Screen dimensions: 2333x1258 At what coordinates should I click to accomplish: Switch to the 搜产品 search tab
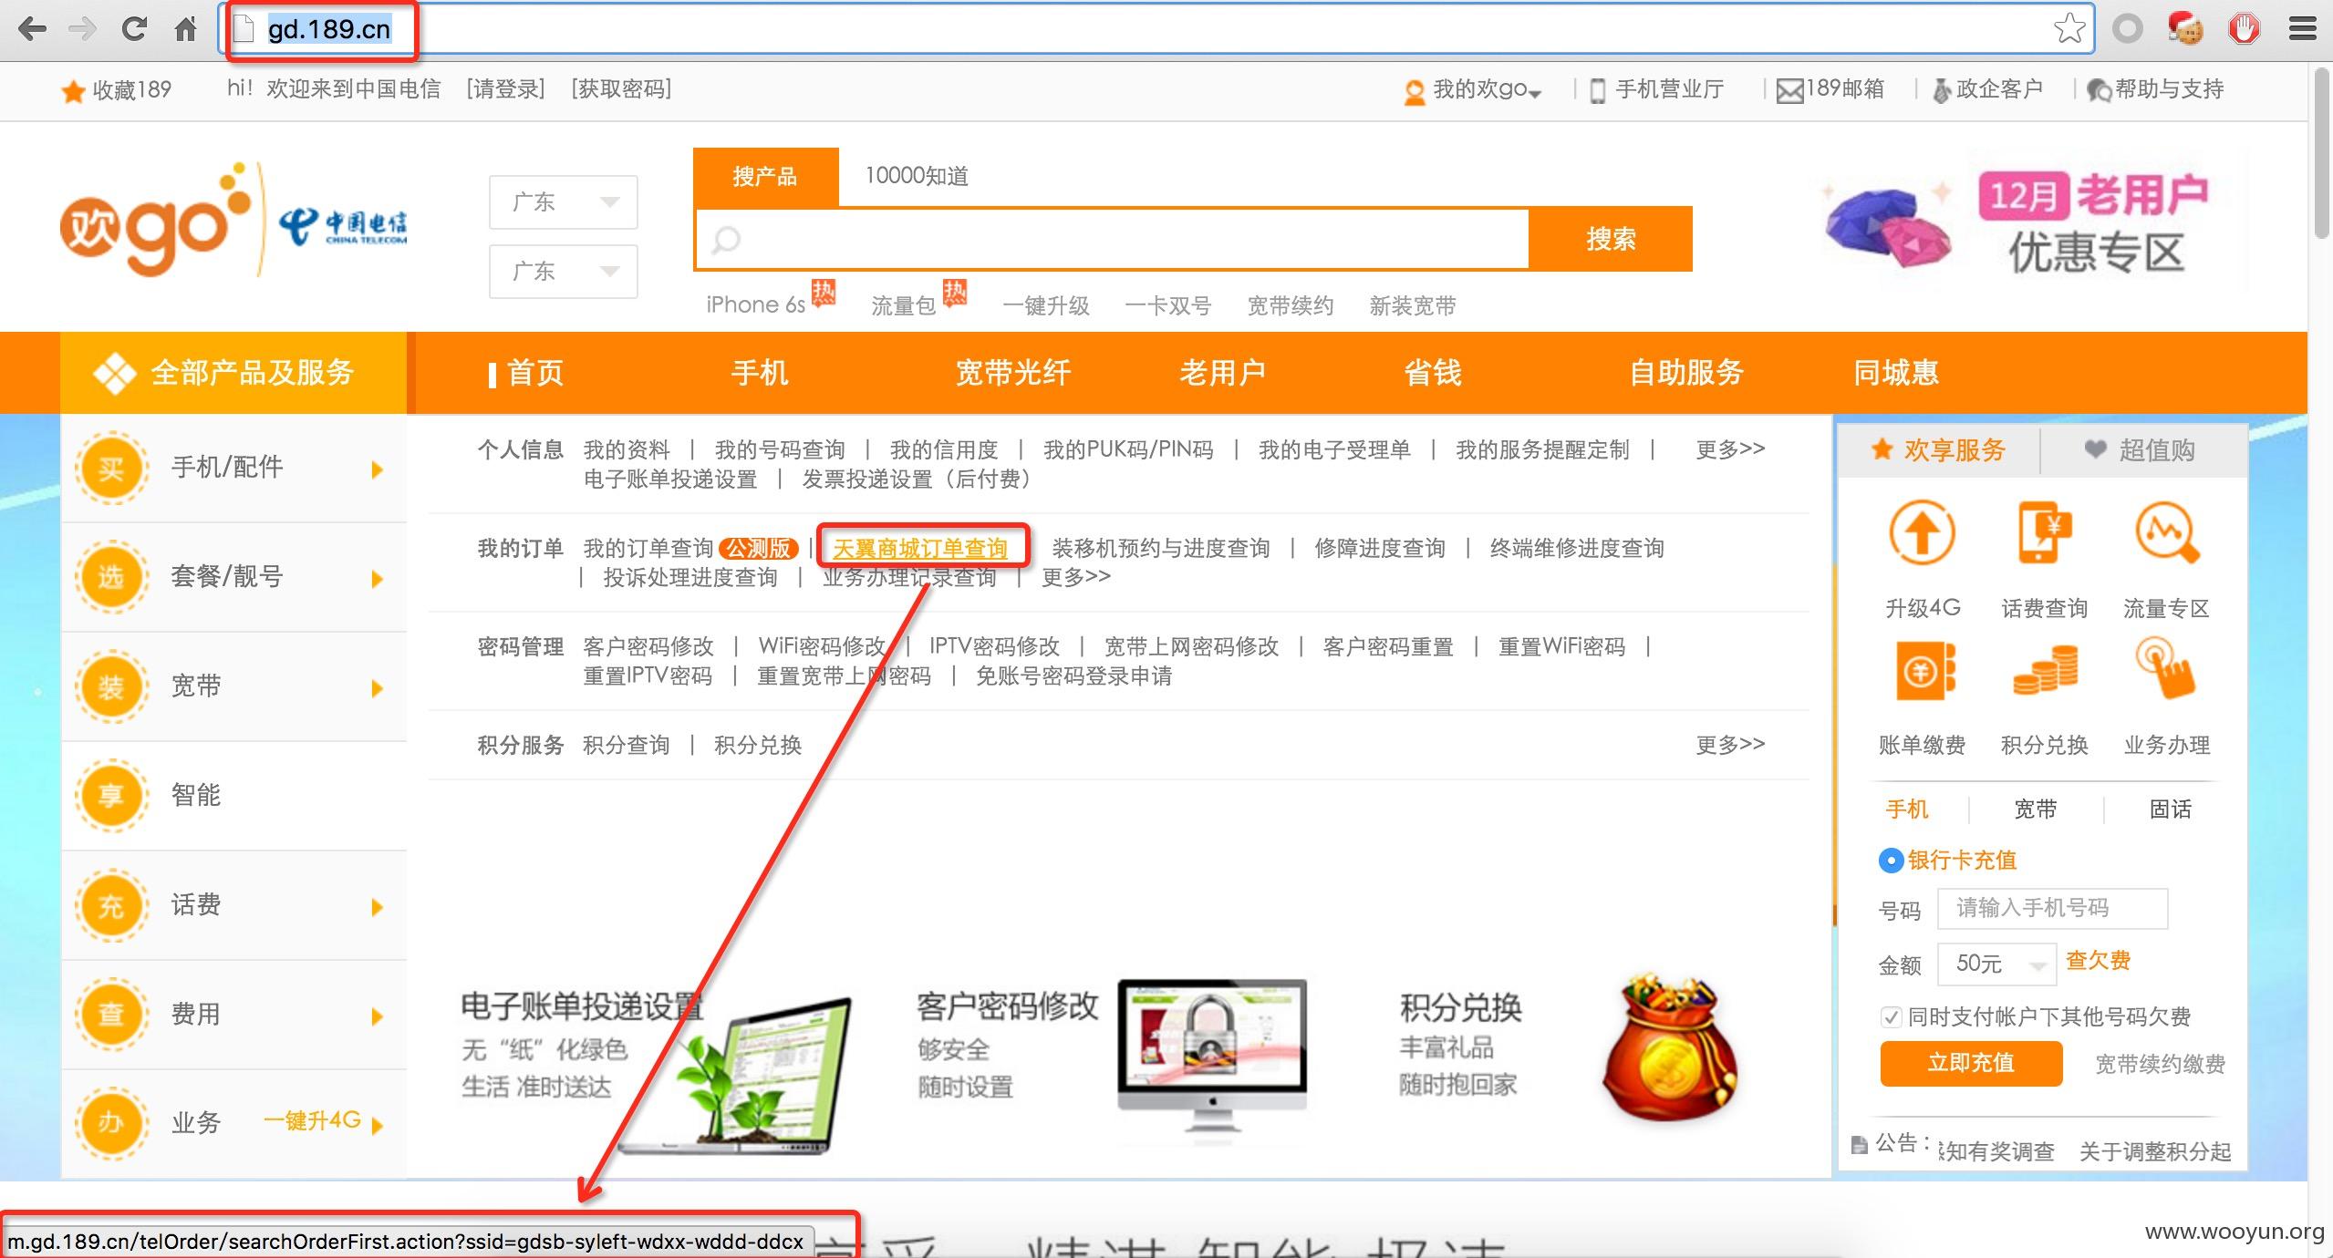[765, 177]
